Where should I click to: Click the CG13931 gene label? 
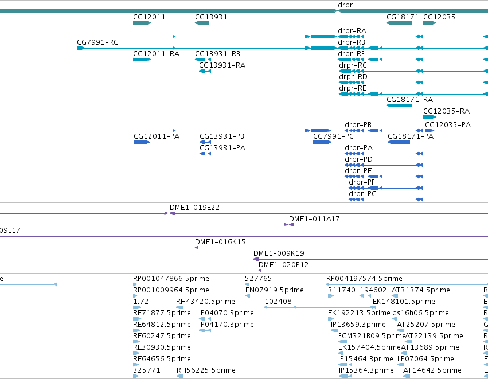[211, 17]
